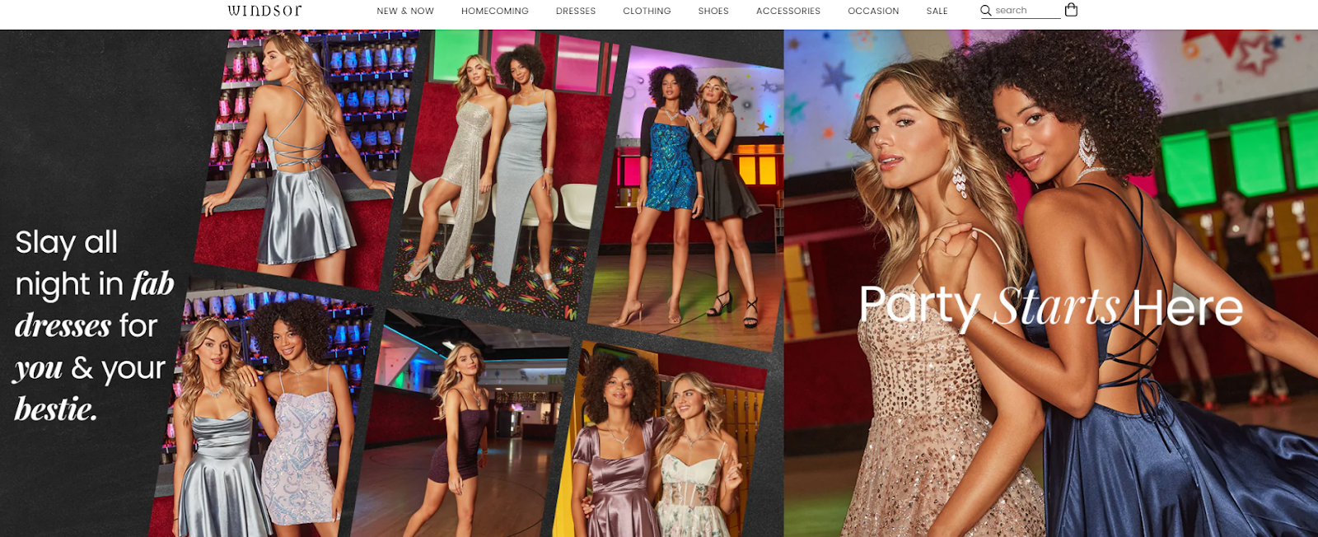This screenshot has height=537, width=1318.
Task: Click the Windsor logo
Action: (x=264, y=11)
